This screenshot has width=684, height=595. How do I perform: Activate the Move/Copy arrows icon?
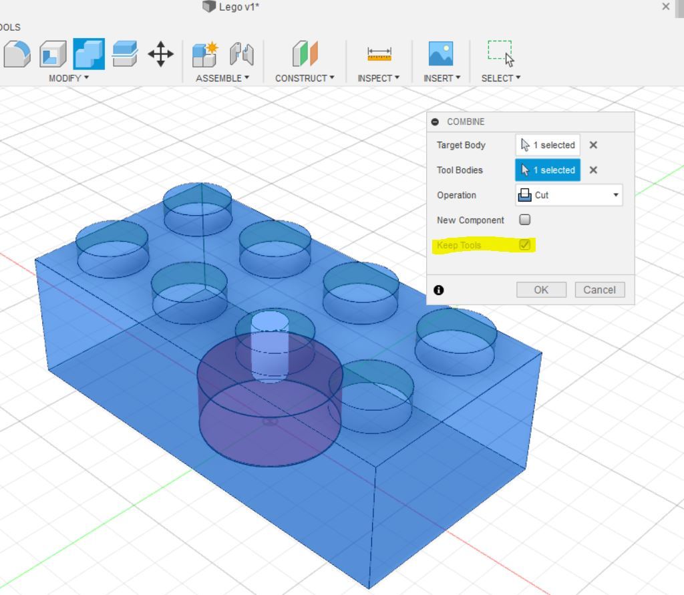(x=160, y=54)
